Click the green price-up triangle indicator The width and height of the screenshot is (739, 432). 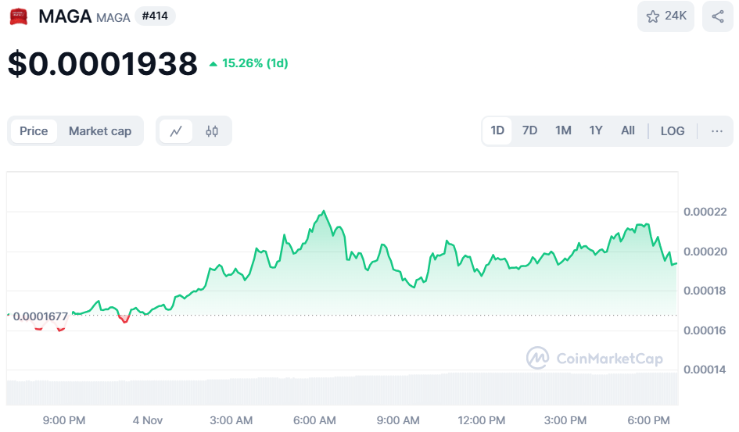coord(213,64)
